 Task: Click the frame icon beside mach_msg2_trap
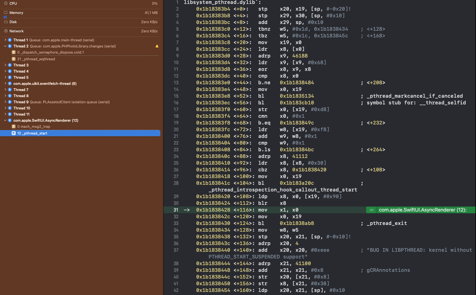13,126
